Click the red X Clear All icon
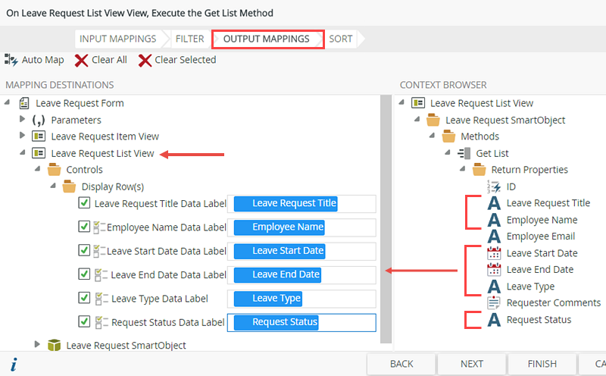 coord(82,61)
